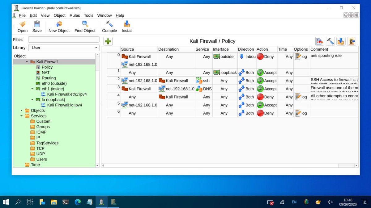Viewport: 371px width, 208px height.
Task: Click the 'anti spoofing rule' comment
Action: coord(326,56)
